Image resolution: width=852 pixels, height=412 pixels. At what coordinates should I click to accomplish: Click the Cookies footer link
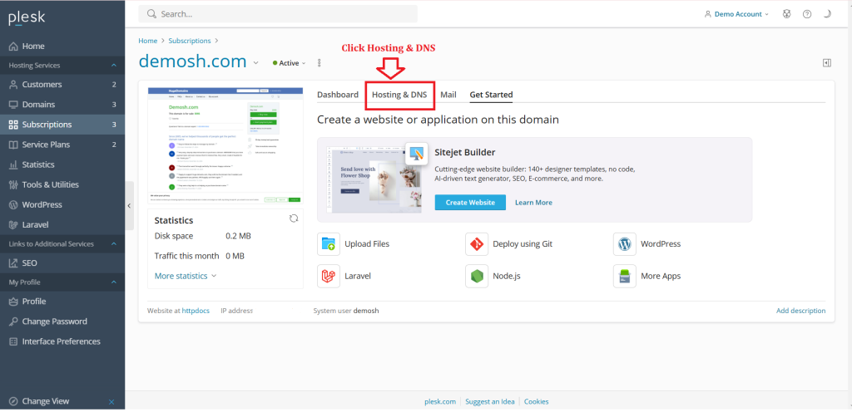(x=537, y=402)
